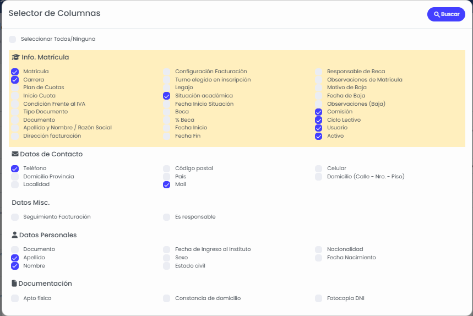473x316 pixels.
Task: Enable Responsable de Beca checkbox
Action: [319, 72]
